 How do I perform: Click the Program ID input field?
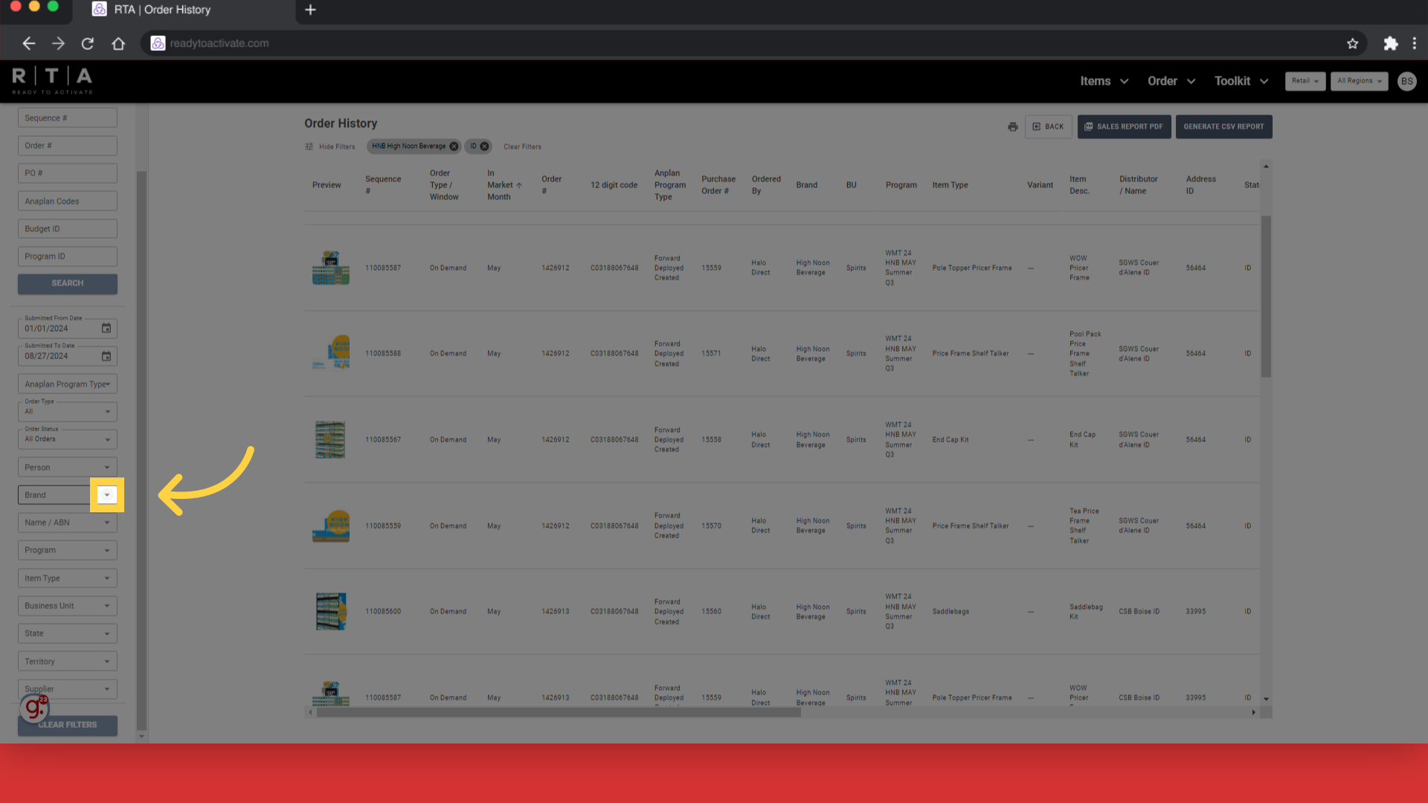(x=68, y=257)
